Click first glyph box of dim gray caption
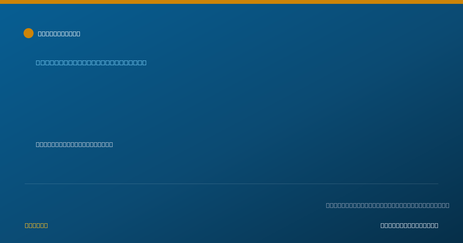Image resolution: width=463 pixels, height=243 pixels. pyautogui.click(x=328, y=205)
